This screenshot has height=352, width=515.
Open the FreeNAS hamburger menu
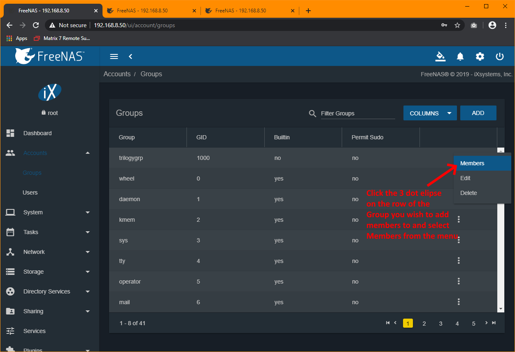(114, 56)
